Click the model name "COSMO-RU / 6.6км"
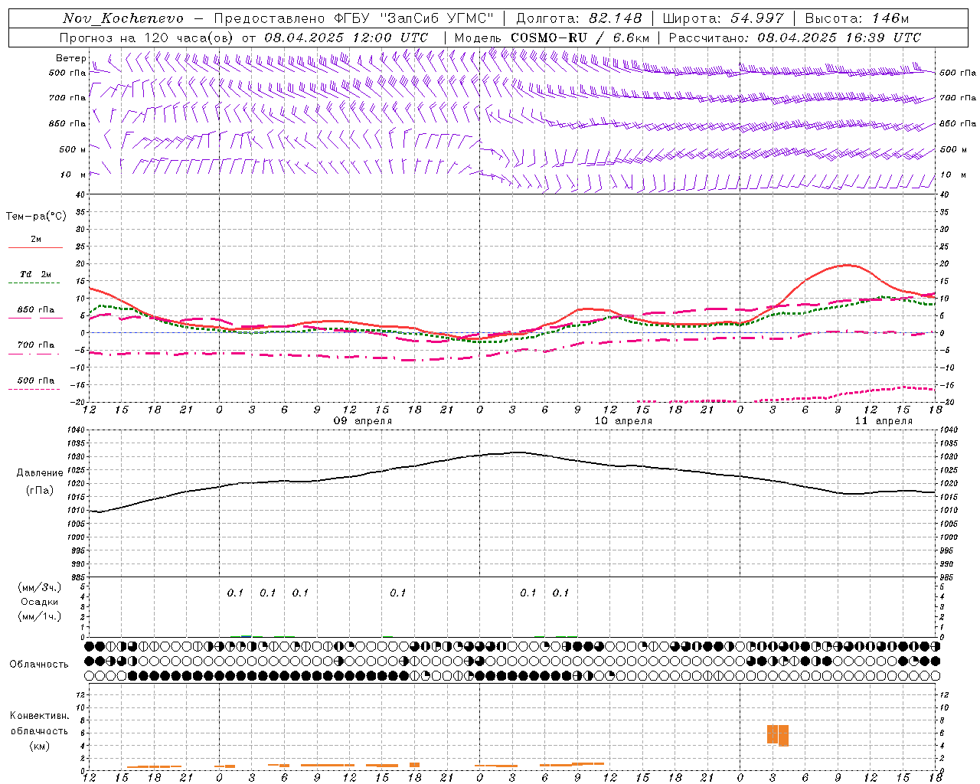This screenshot has width=980, height=784. tap(580, 38)
